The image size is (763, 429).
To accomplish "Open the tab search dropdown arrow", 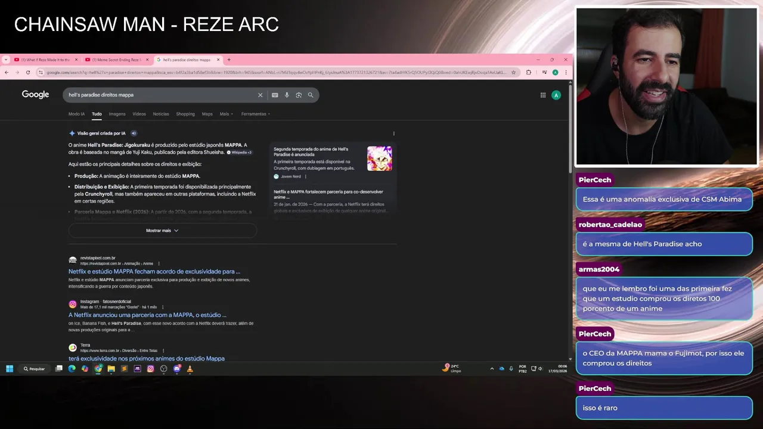I will tap(6, 60).
